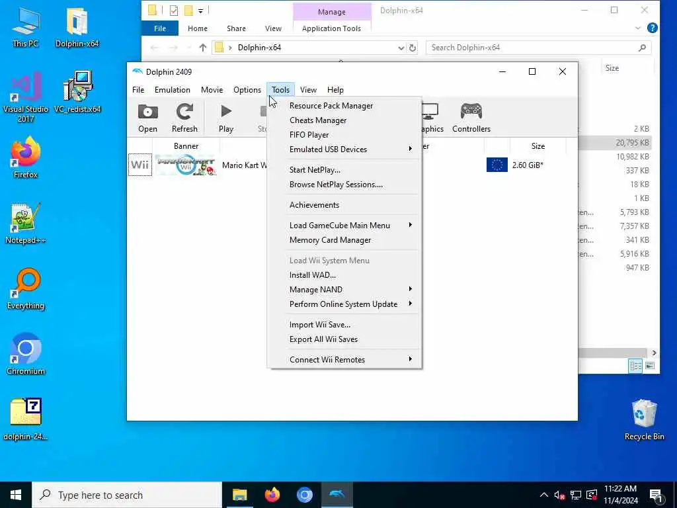Open the Chromium desktop shortcut

(26, 354)
